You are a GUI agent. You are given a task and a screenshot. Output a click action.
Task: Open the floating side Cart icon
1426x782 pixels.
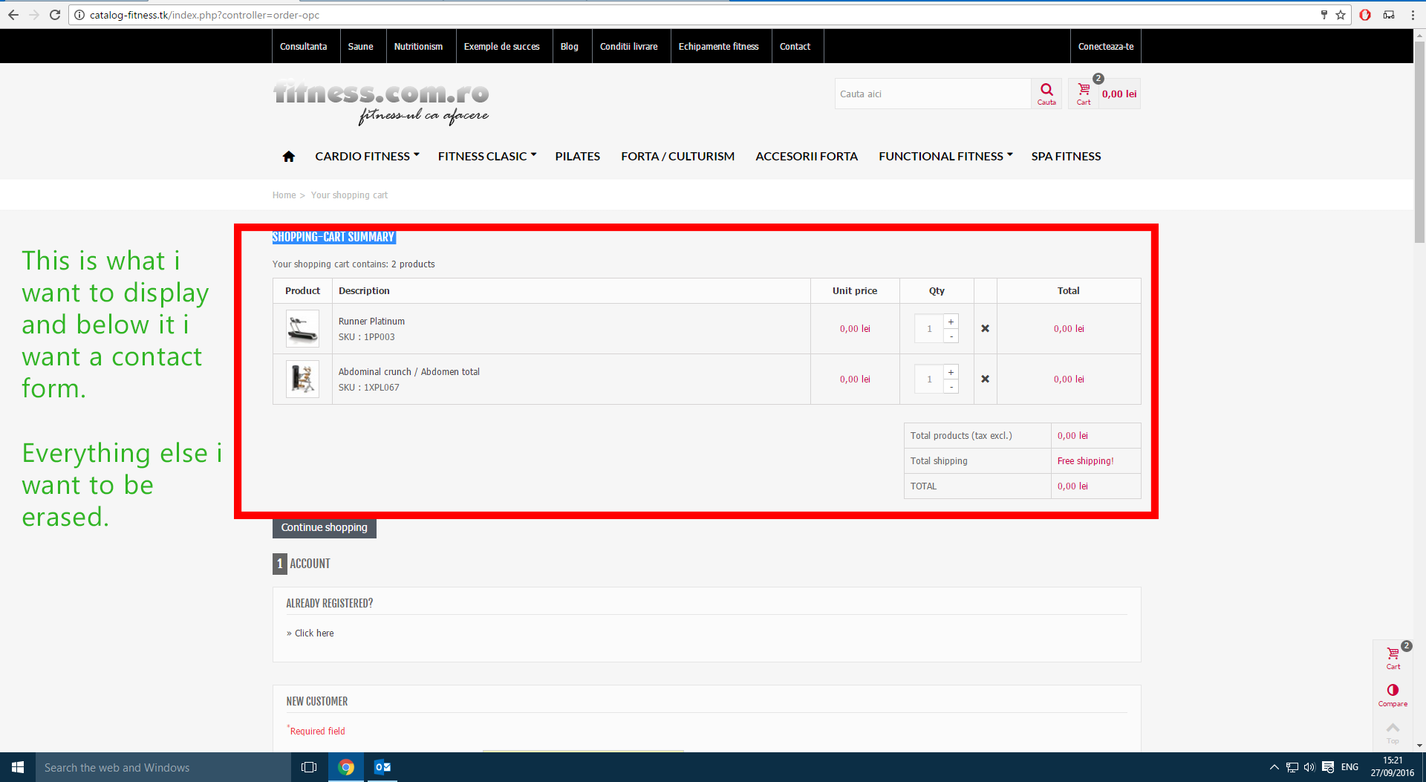point(1393,657)
